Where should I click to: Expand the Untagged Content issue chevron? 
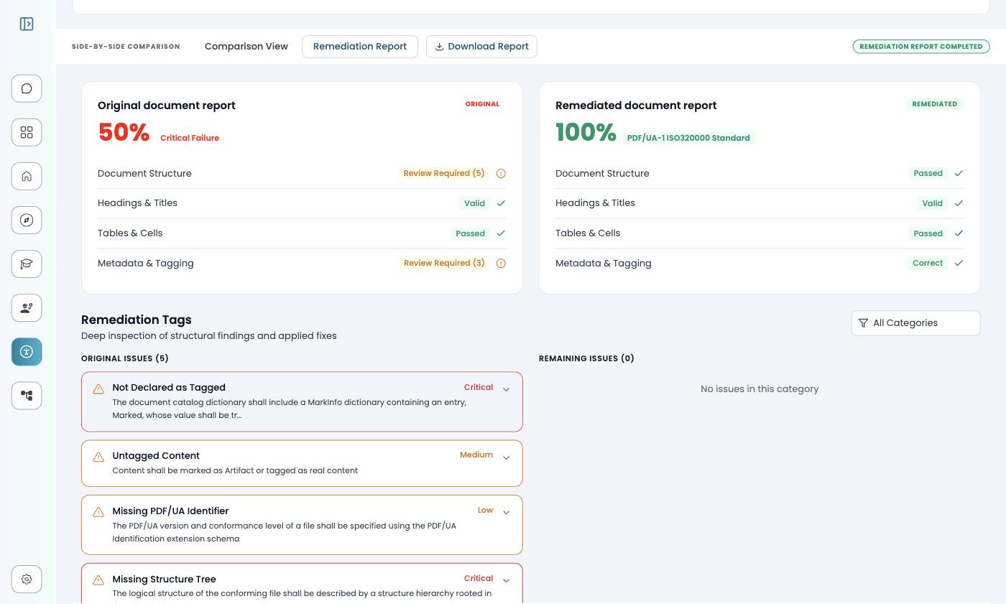[506, 457]
